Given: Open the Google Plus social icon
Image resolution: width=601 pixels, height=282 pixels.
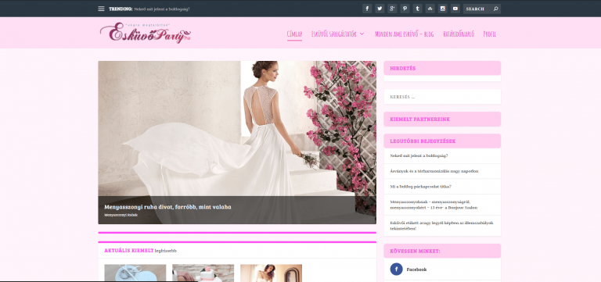Looking at the screenshot, I should 392,9.
